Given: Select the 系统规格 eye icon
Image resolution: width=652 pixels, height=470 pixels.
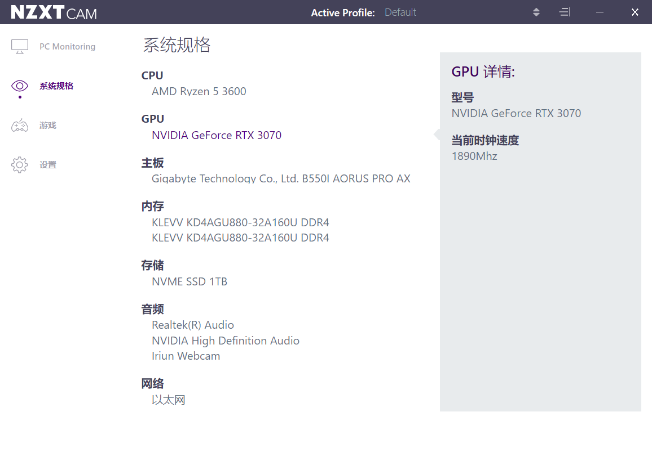Looking at the screenshot, I should coord(20,86).
